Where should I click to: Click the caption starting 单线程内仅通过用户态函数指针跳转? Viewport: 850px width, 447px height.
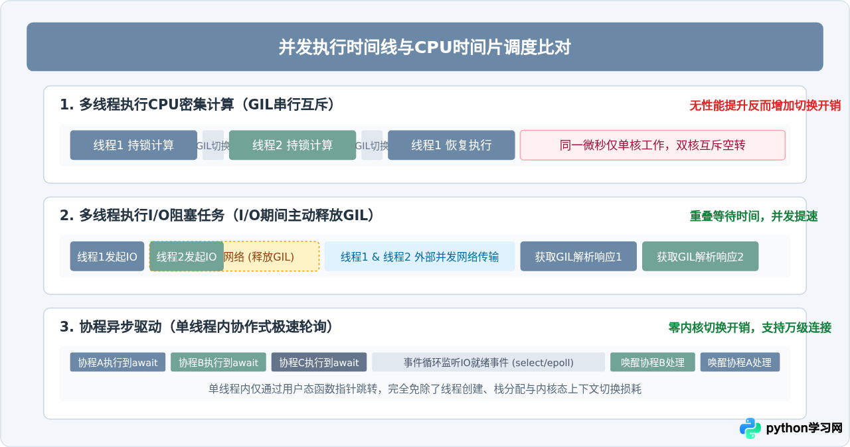(x=425, y=389)
